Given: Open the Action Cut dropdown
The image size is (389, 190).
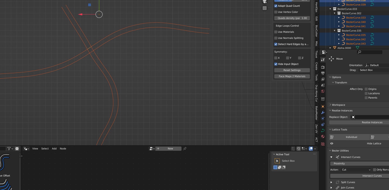Looking at the screenshot, I should 356,170.
